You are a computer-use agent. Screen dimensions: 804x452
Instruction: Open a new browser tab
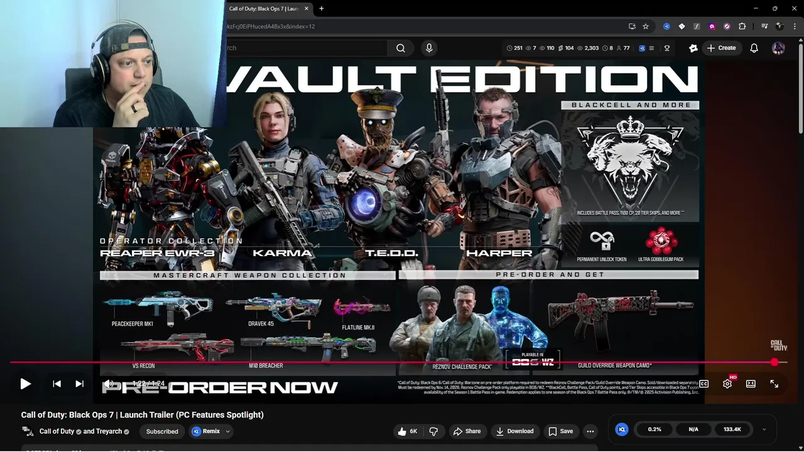[x=322, y=9]
